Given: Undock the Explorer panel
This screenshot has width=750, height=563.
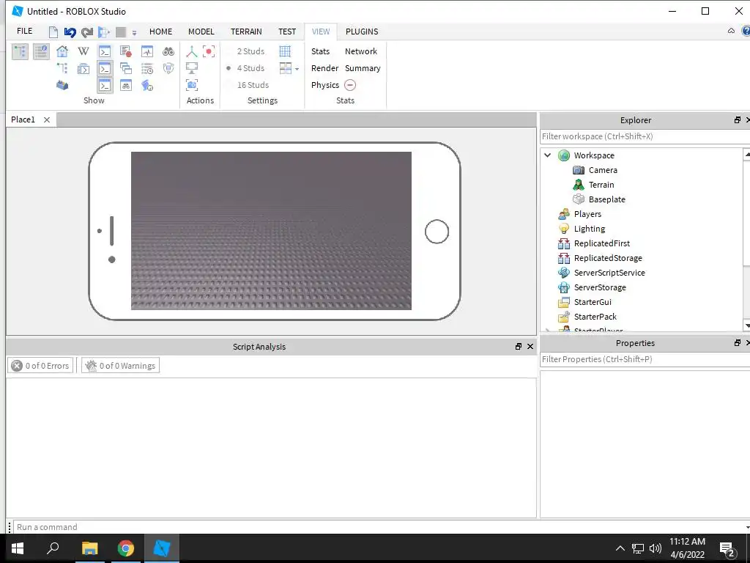Looking at the screenshot, I should [738, 120].
